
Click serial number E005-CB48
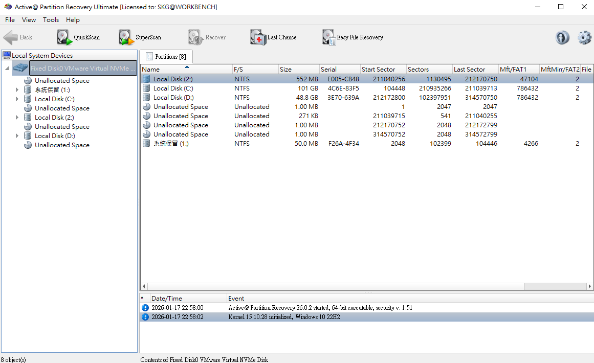click(343, 79)
